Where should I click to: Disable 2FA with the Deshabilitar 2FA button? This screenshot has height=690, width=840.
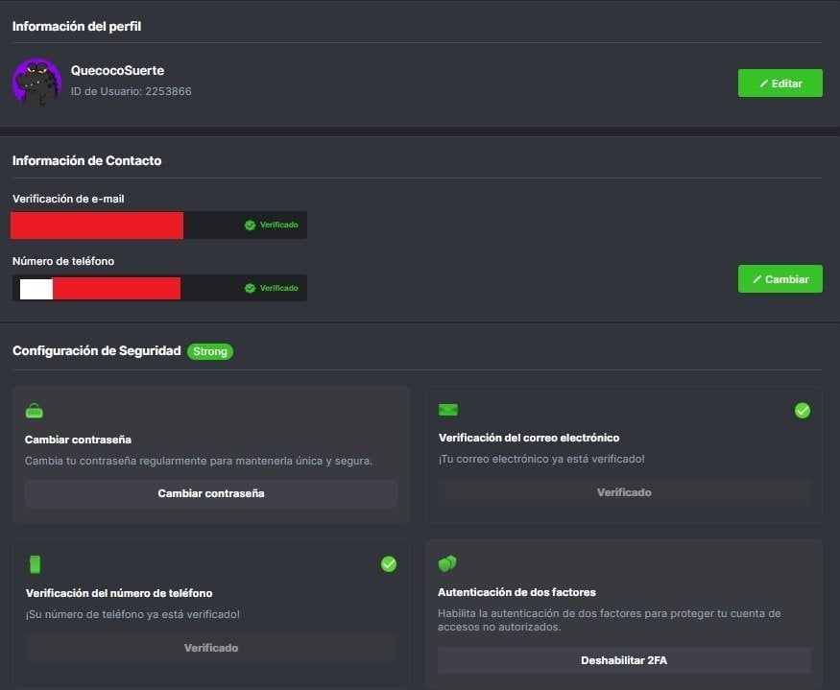point(624,660)
